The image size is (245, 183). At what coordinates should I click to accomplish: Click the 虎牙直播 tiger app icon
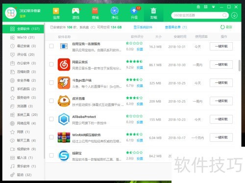[64, 101]
